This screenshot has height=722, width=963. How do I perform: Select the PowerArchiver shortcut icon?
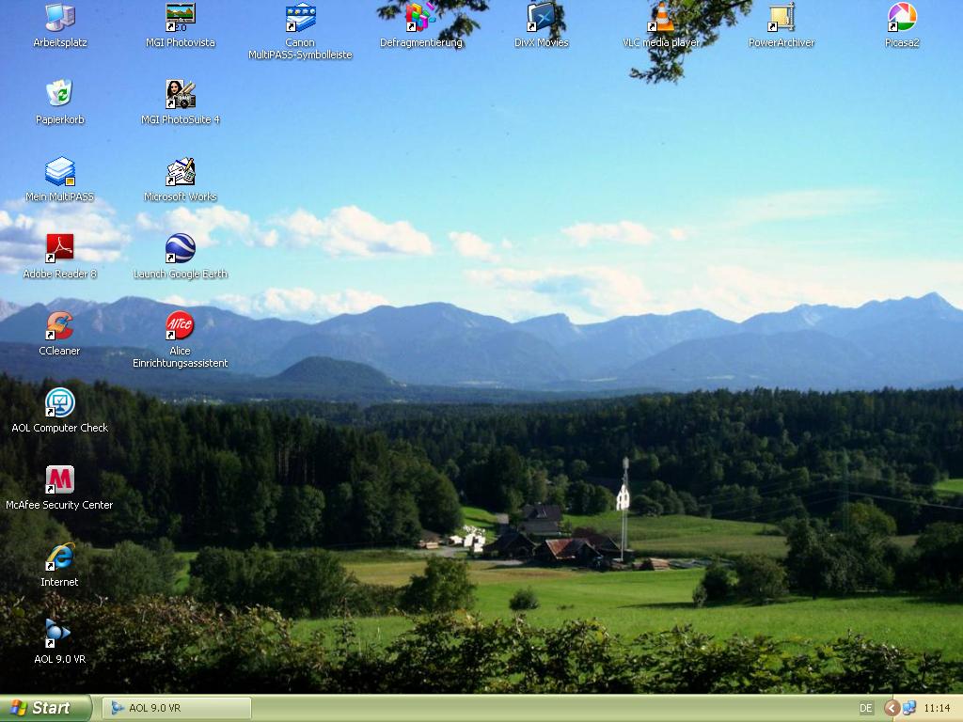point(781,18)
